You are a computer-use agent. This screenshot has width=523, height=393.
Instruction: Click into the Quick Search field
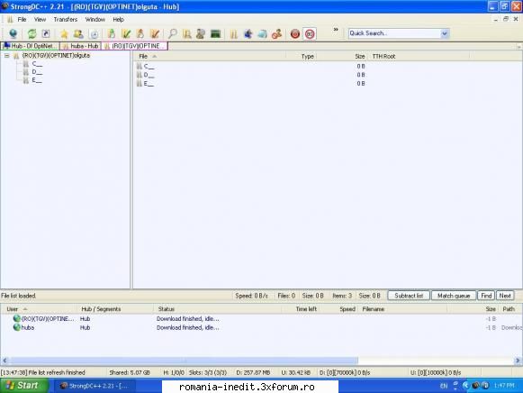click(394, 33)
